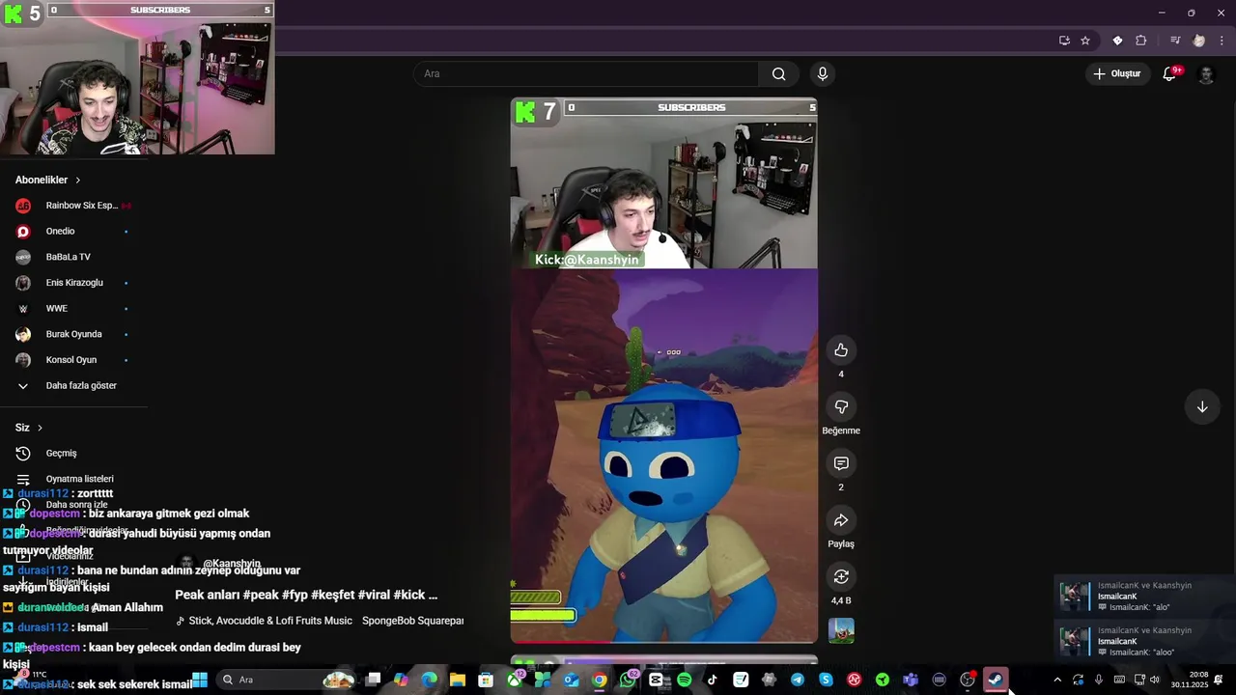Open Telegram from the taskbar
Viewport: 1236px width, 695px height.
[798, 681]
